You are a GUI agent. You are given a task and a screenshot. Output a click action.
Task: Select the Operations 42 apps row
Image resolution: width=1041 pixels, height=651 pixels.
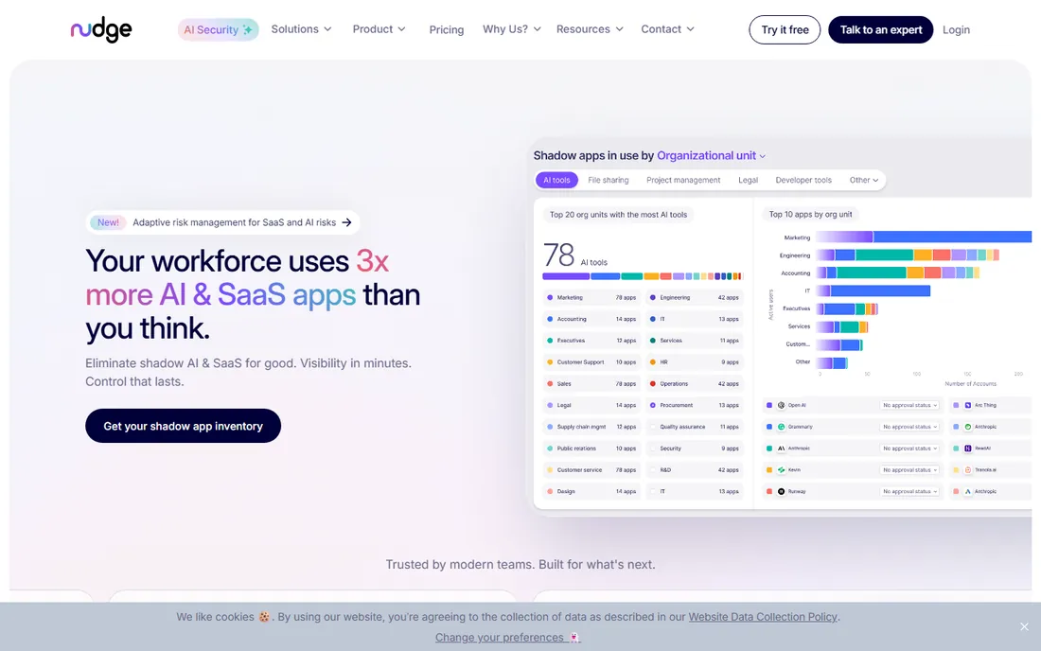(x=694, y=383)
